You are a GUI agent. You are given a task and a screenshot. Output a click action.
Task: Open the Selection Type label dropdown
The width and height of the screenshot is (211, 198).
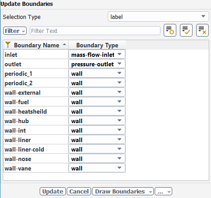point(158,17)
